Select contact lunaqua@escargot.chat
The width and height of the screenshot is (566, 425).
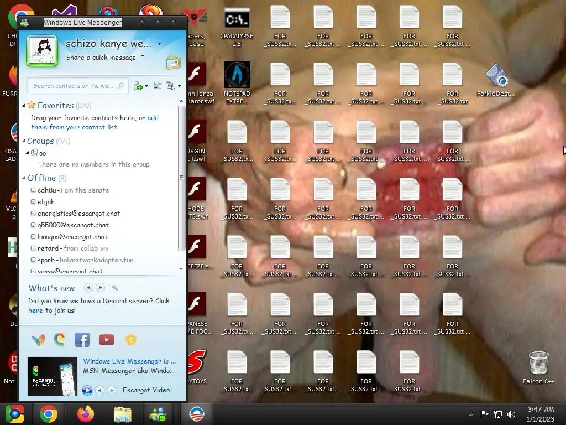tap(69, 236)
